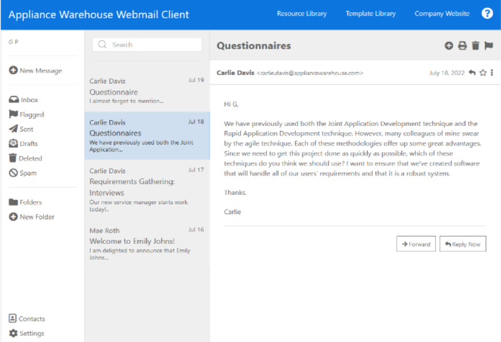Screen dimensions: 501x342
Task: Click the Forward button
Action: (x=416, y=244)
